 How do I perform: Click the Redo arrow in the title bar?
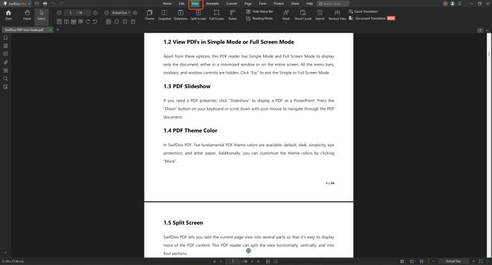(62, 4)
